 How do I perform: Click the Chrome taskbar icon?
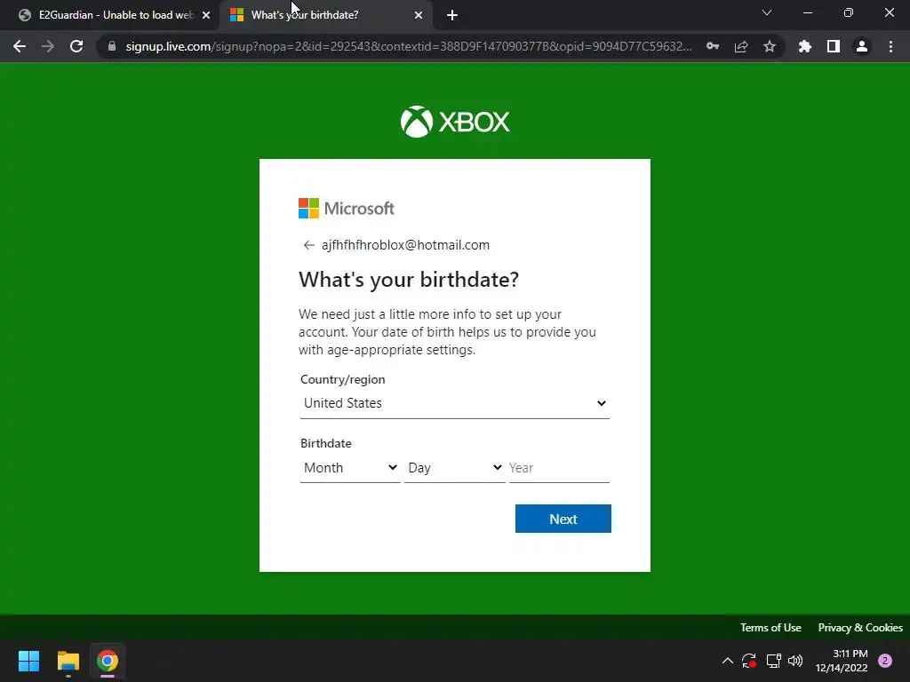tap(108, 661)
